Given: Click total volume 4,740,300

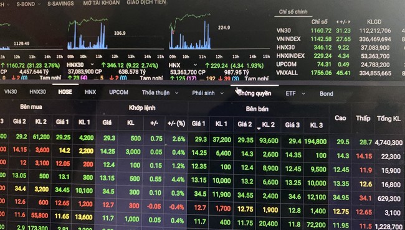Looking at the screenshot, I should click(388, 142).
